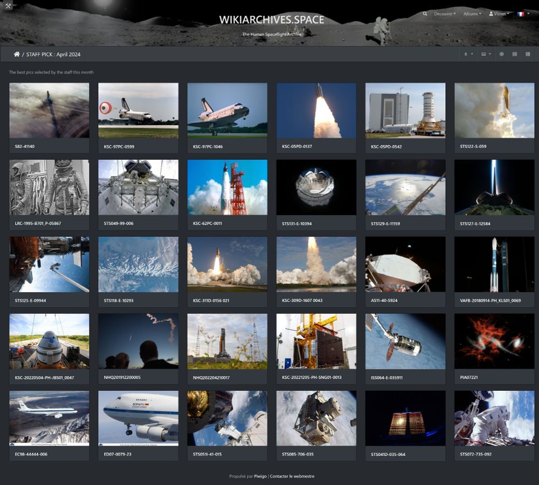Click the KSC-20221205-PH-SNG01-0013 caption link
The image size is (539, 485).
coord(312,377)
